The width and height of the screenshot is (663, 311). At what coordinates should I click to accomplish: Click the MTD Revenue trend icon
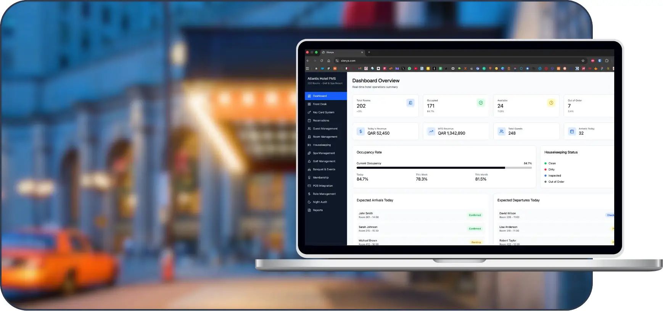click(x=431, y=132)
